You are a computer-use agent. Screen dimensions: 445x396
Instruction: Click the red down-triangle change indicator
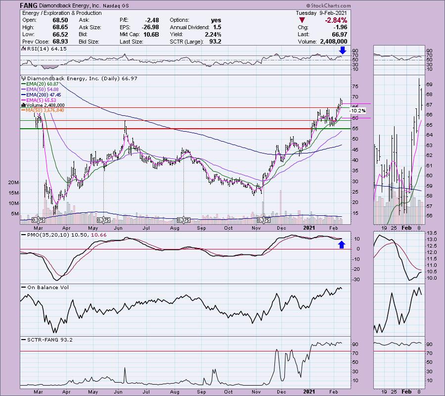302,20
